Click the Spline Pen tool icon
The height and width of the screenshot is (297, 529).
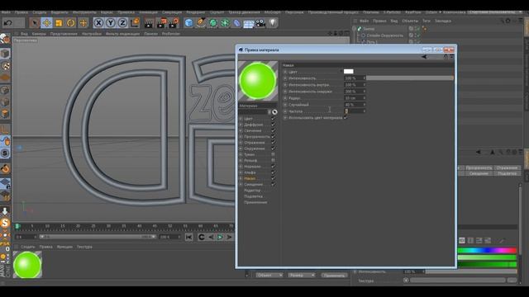[201, 23]
